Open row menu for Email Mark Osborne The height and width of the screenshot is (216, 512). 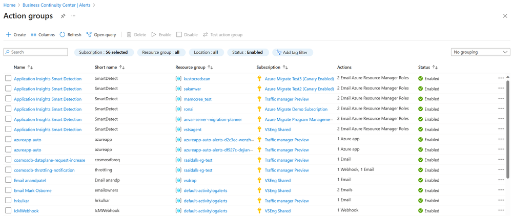(501, 190)
